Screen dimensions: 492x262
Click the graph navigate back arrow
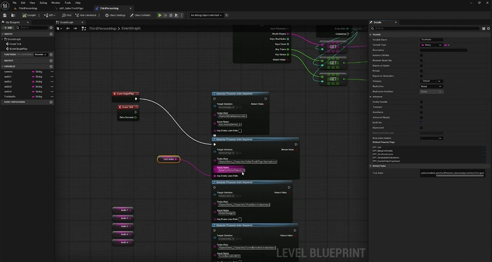(68, 28)
